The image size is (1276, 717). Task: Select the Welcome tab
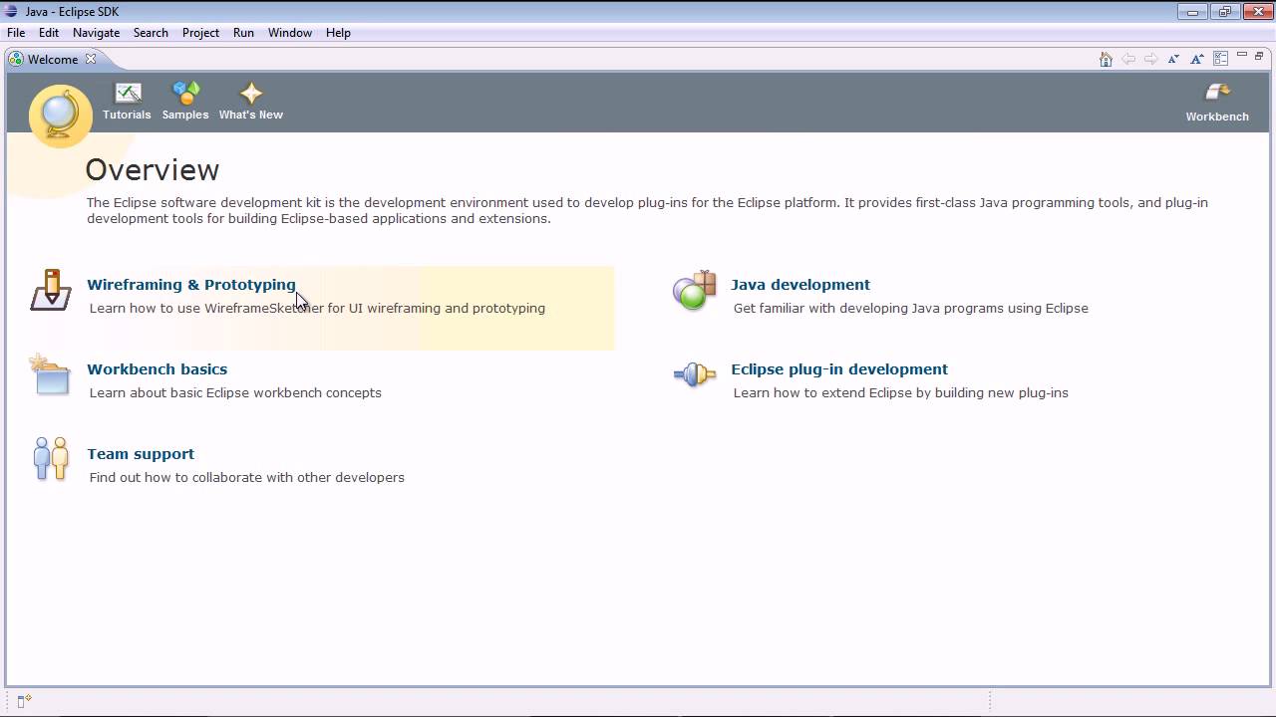pyautogui.click(x=53, y=60)
